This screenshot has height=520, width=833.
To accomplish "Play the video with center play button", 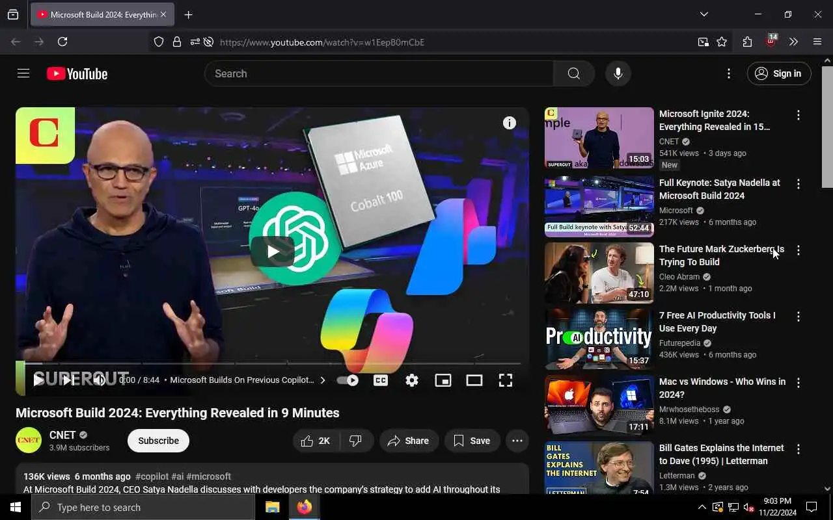I will click(273, 252).
